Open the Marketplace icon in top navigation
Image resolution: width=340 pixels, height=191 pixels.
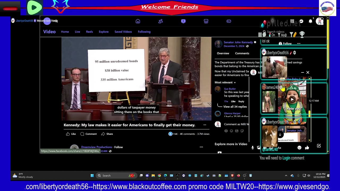tap(206, 21)
